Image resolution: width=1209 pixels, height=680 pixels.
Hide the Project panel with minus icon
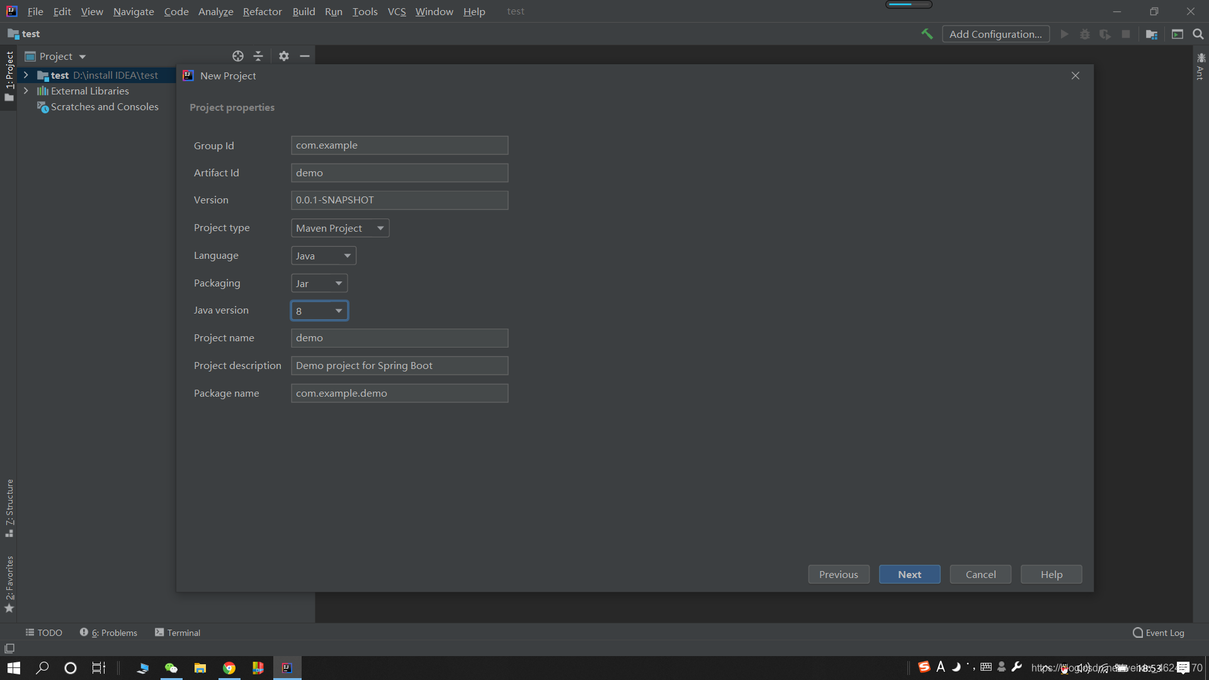[x=305, y=56]
